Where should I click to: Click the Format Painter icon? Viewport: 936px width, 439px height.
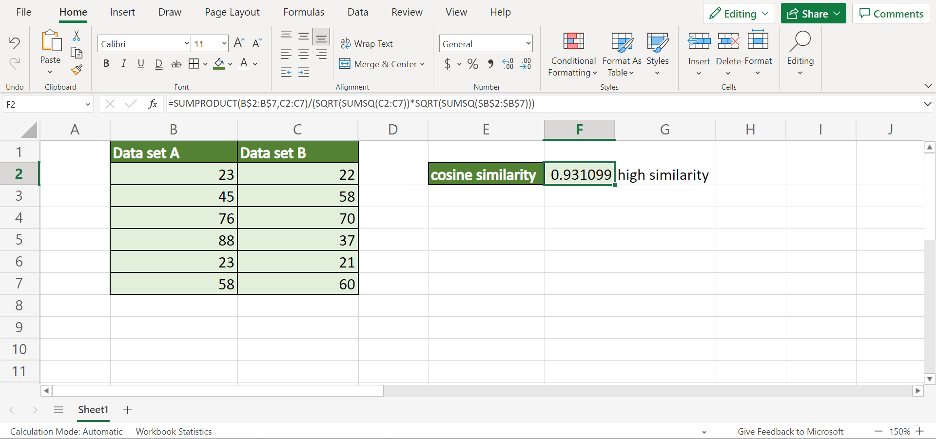coord(77,70)
